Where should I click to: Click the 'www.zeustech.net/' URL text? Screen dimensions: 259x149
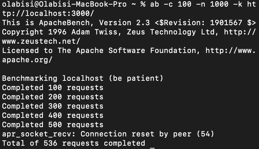pyautogui.click(x=41, y=41)
